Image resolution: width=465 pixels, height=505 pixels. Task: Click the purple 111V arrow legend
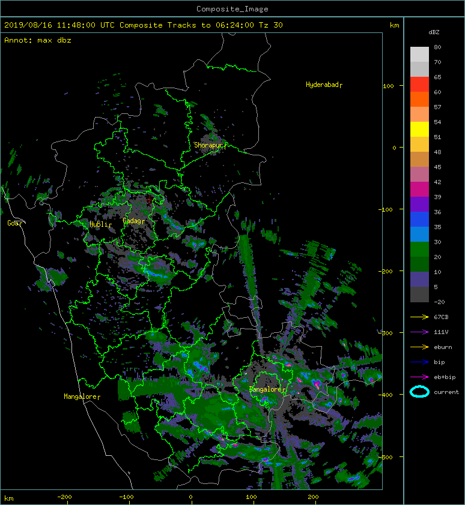[x=419, y=332]
